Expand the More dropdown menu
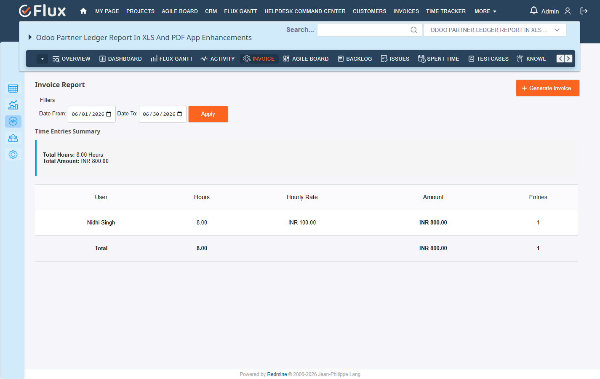The width and height of the screenshot is (600, 379). tap(485, 11)
